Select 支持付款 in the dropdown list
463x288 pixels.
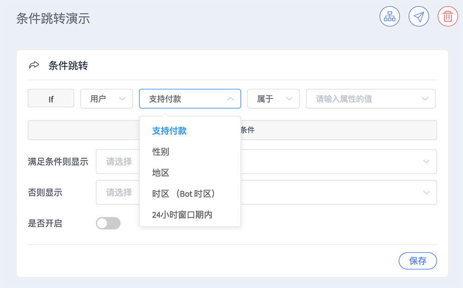tap(169, 131)
